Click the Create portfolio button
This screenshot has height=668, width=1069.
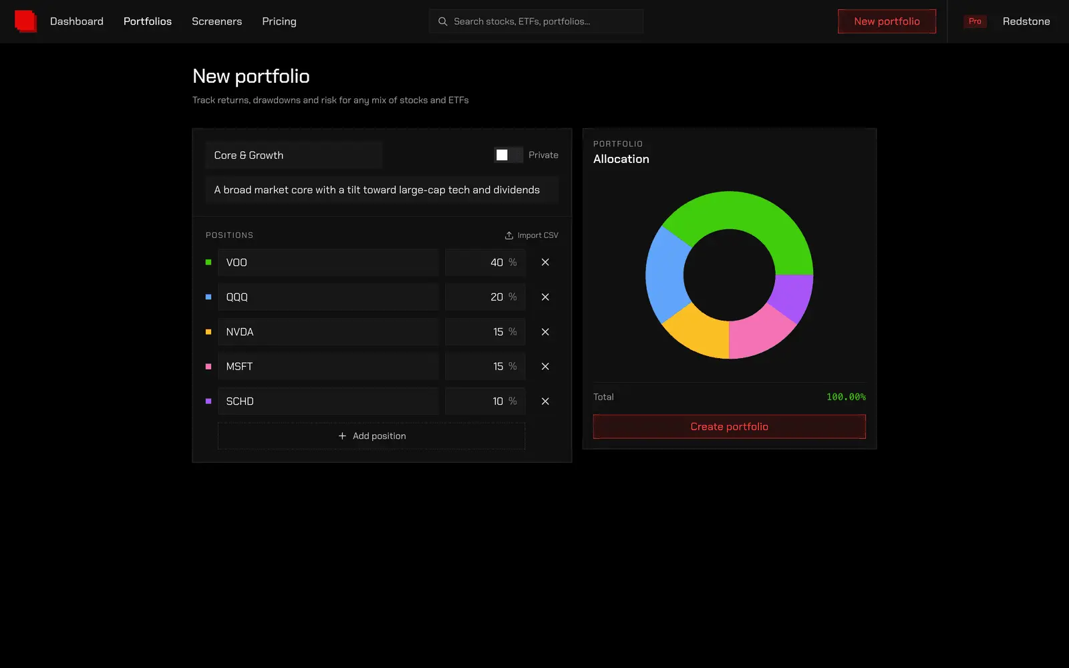[730, 427]
